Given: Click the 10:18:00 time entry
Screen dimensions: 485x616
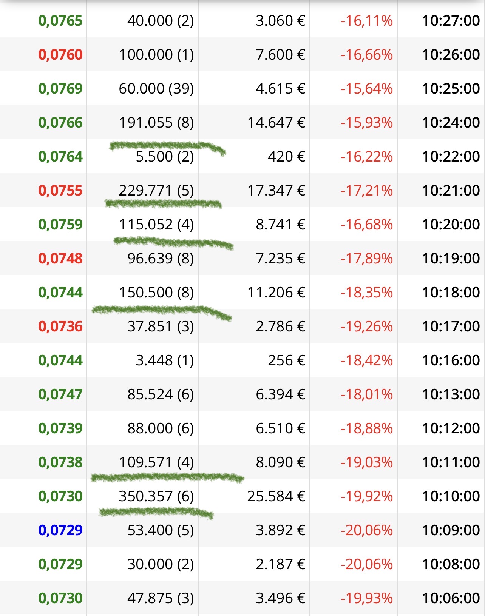Looking at the screenshot, I should pyautogui.click(x=451, y=293).
